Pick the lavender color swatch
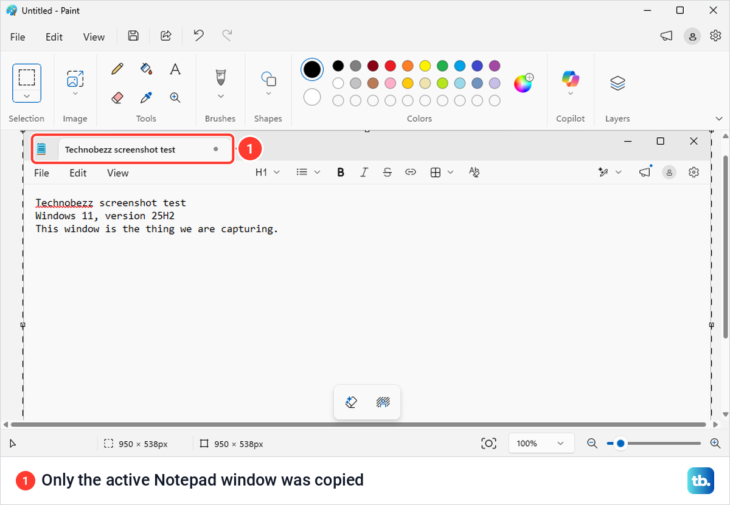This screenshot has width=730, height=505. click(495, 83)
